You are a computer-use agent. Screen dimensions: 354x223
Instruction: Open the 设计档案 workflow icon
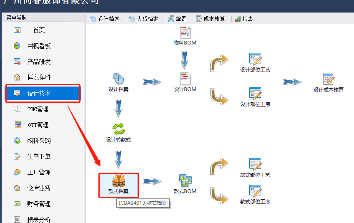point(118,79)
